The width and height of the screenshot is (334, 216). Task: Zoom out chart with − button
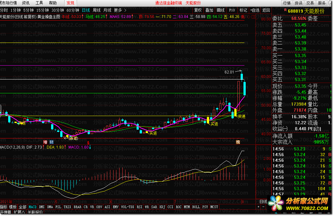(263, 207)
